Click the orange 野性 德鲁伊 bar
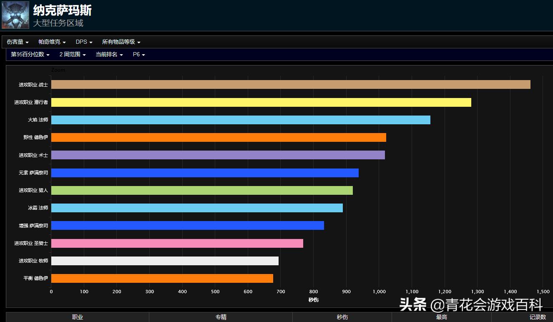The width and height of the screenshot is (553, 322). 219,138
